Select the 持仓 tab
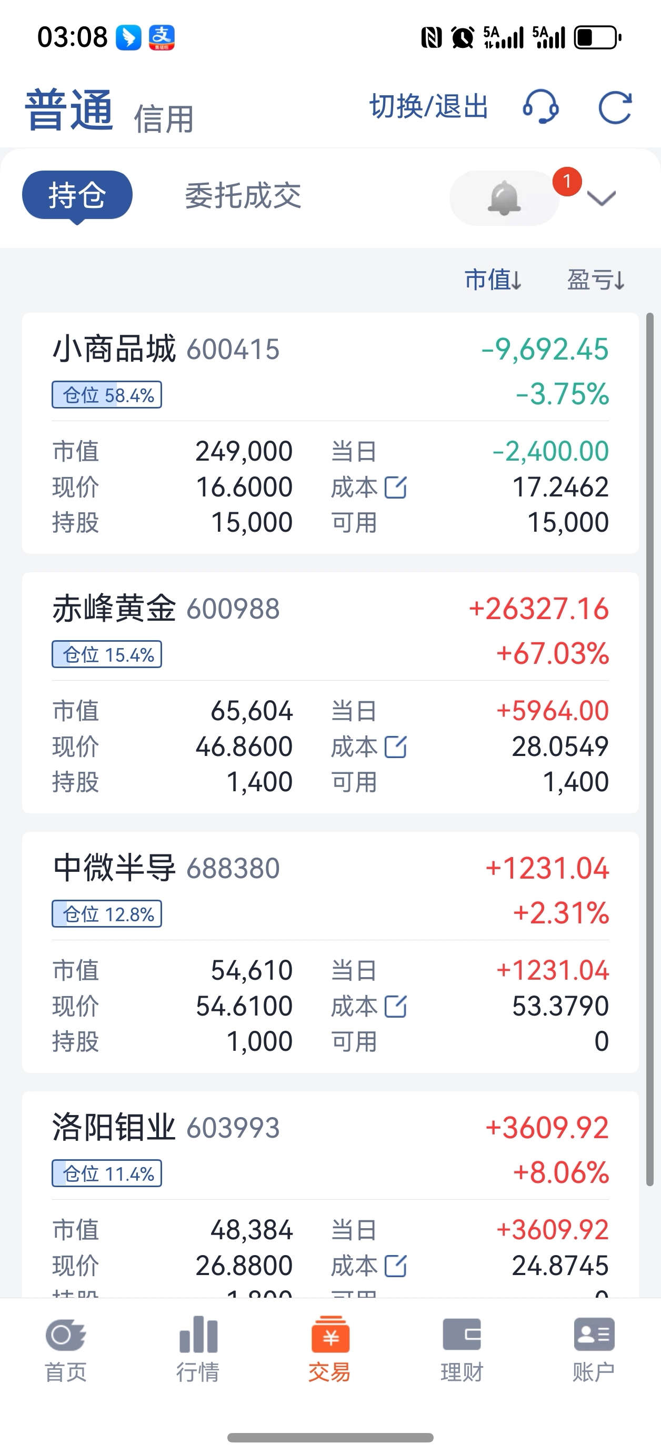 pos(77,195)
